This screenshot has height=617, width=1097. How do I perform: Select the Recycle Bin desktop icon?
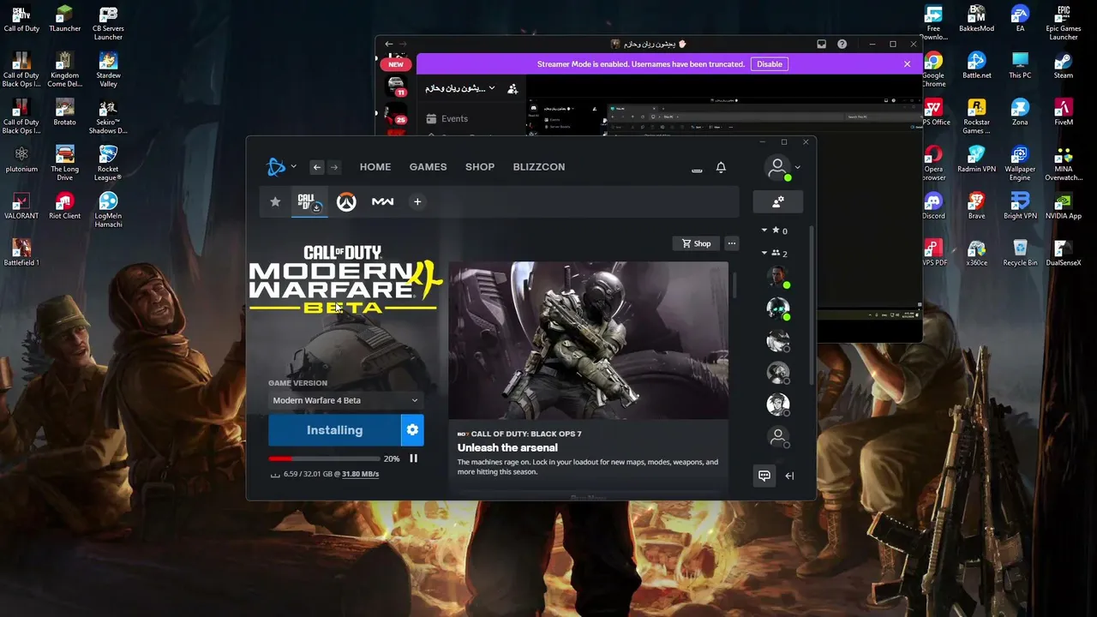[1020, 254]
